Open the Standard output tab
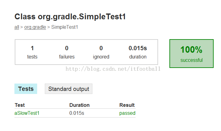221x131 pixels. click(68, 89)
